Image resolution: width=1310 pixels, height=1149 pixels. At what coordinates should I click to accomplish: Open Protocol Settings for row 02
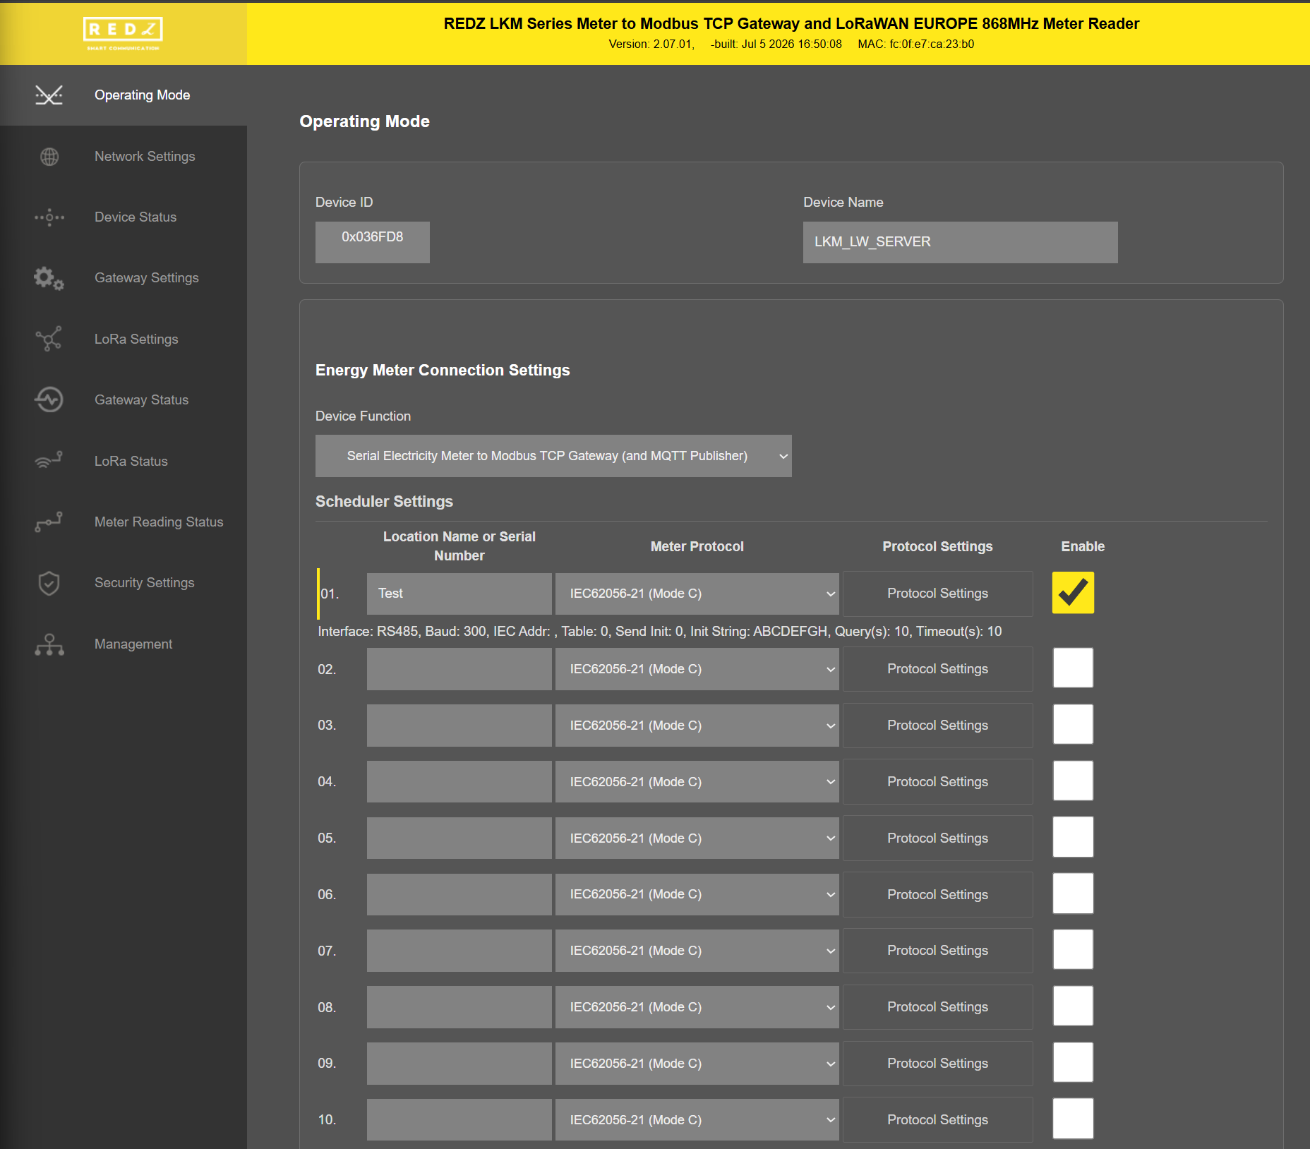(x=938, y=669)
